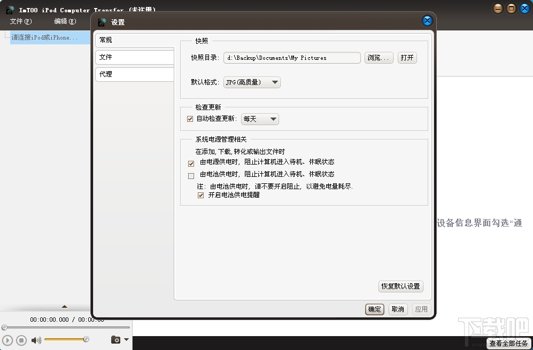
Task: Click the 恢复默认设置 restore defaults button
Action: [400, 286]
